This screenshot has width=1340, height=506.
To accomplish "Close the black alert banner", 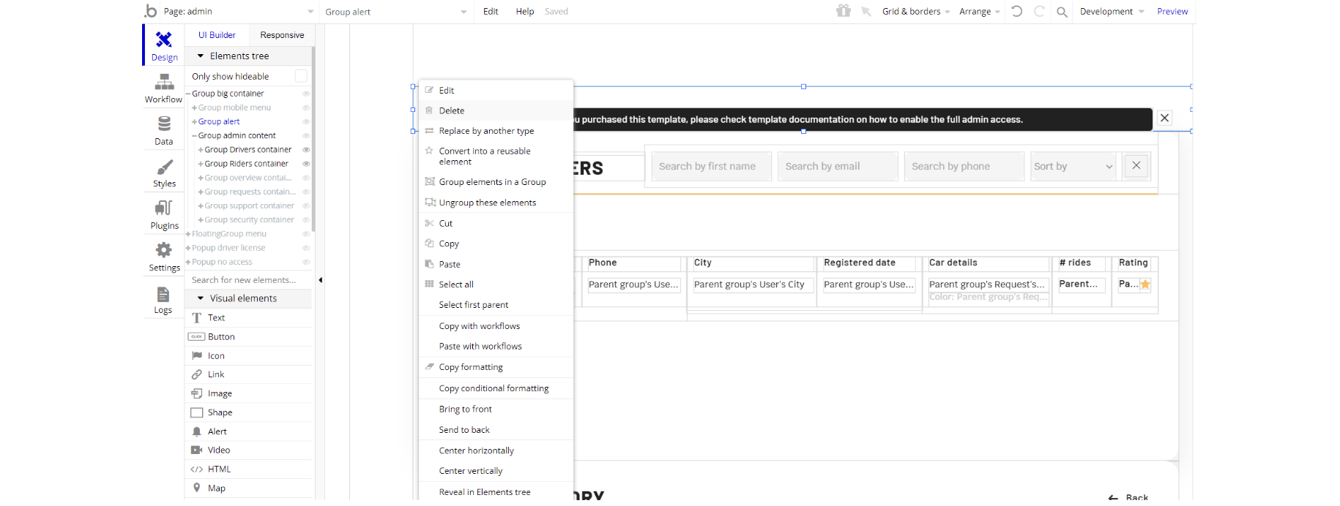I will pos(1164,118).
